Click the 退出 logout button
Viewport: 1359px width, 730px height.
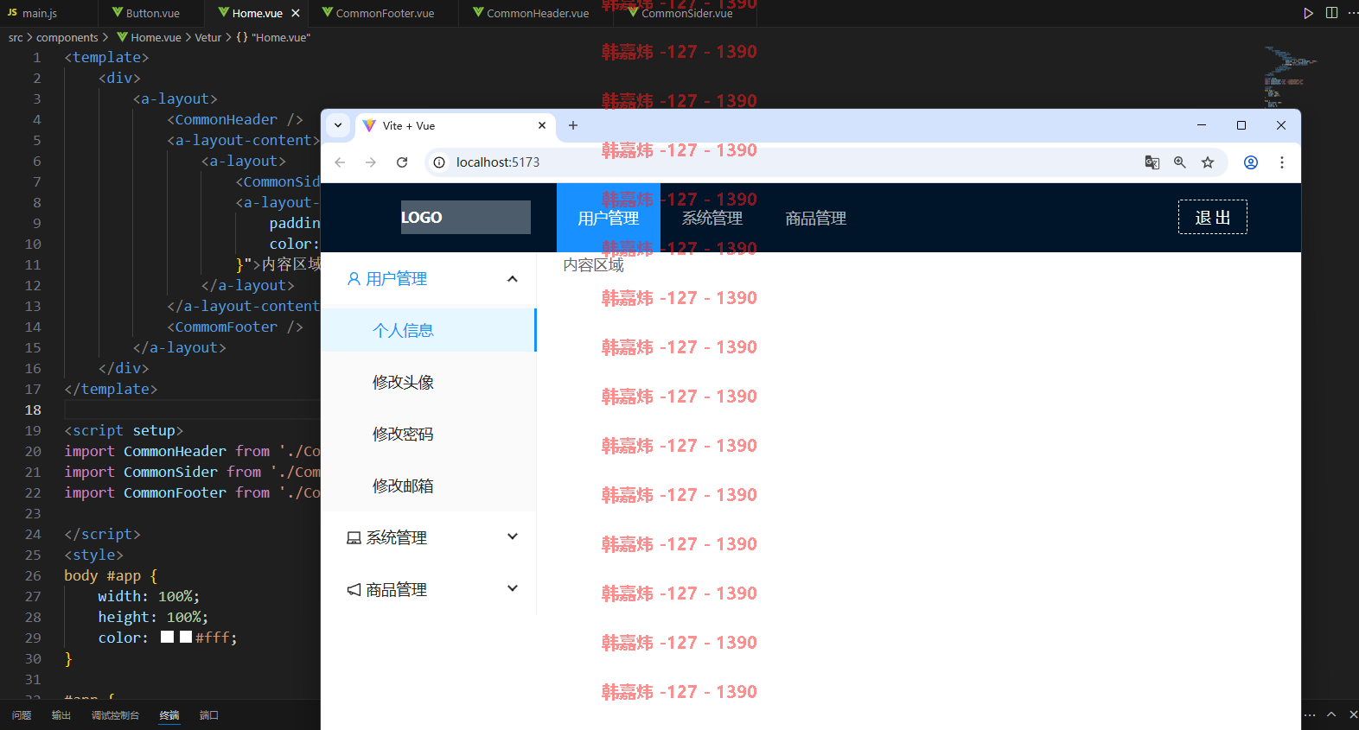[1213, 217]
